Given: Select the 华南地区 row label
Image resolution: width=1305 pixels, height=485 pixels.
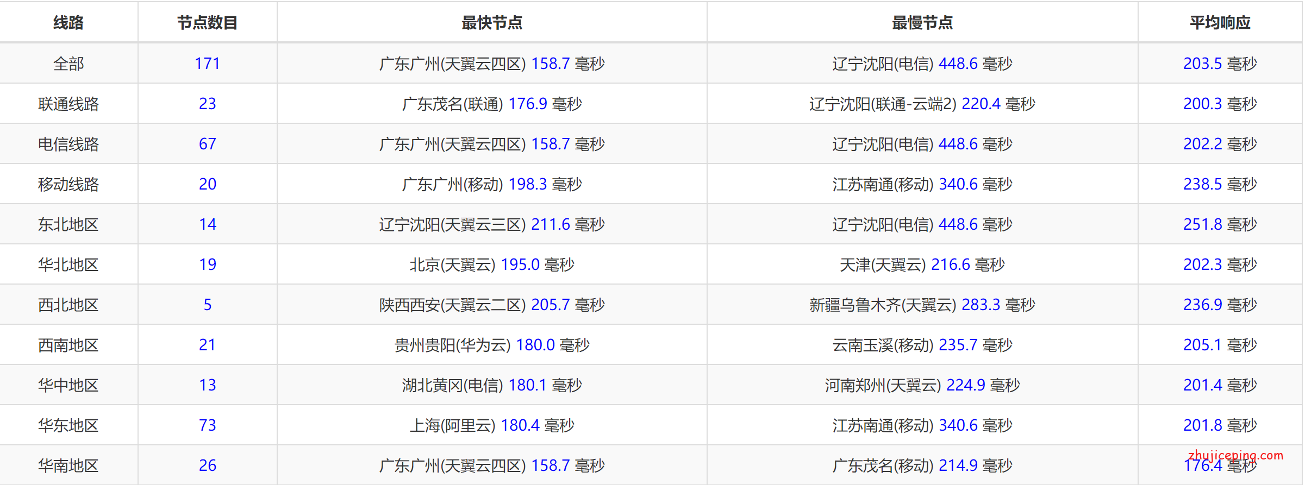Looking at the screenshot, I should coord(68,465).
